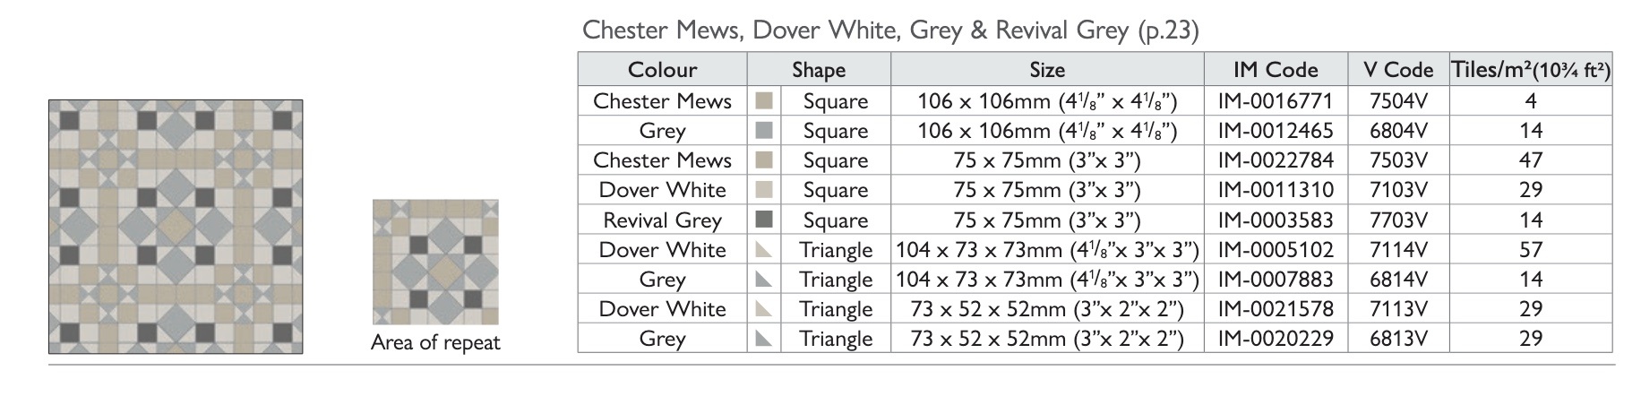The height and width of the screenshot is (405, 1641).
Task: Click the Dover White 104mm triangle icon
Action: [764, 250]
